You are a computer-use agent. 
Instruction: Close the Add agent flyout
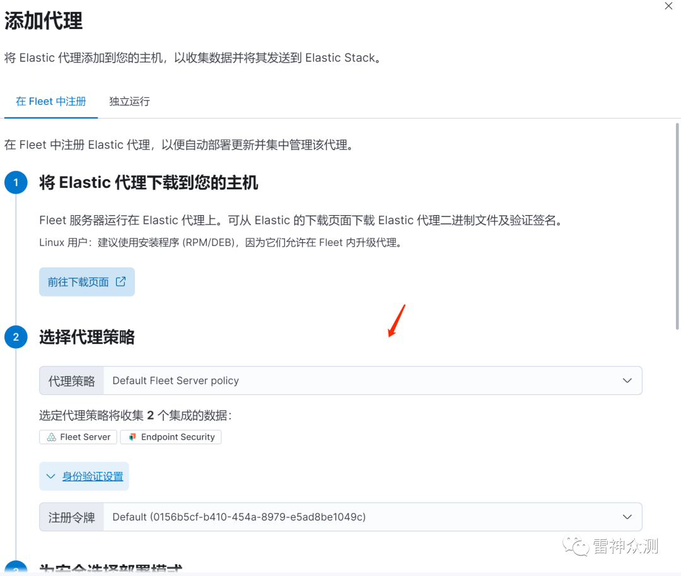click(668, 6)
